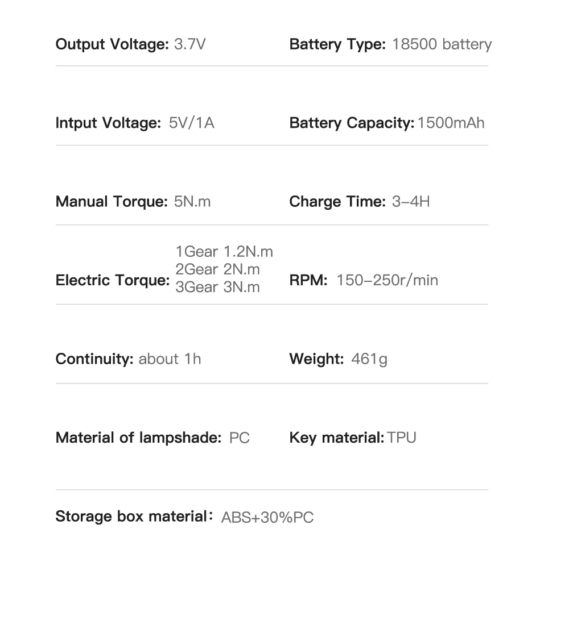This screenshot has width=569, height=620.
Task: Click the Output Voltage label
Action: pos(112,44)
